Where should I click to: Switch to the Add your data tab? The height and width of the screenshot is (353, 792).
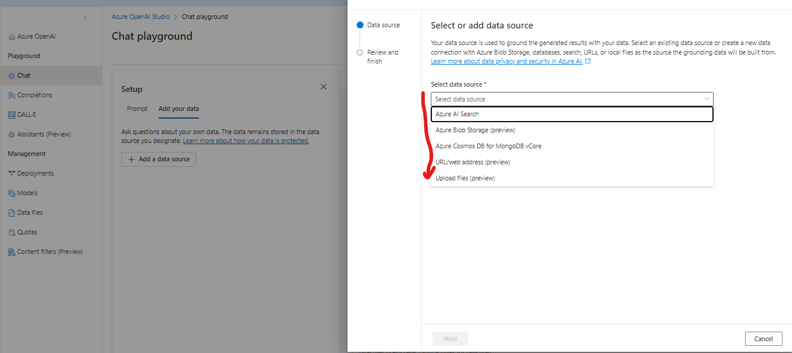[x=179, y=109]
